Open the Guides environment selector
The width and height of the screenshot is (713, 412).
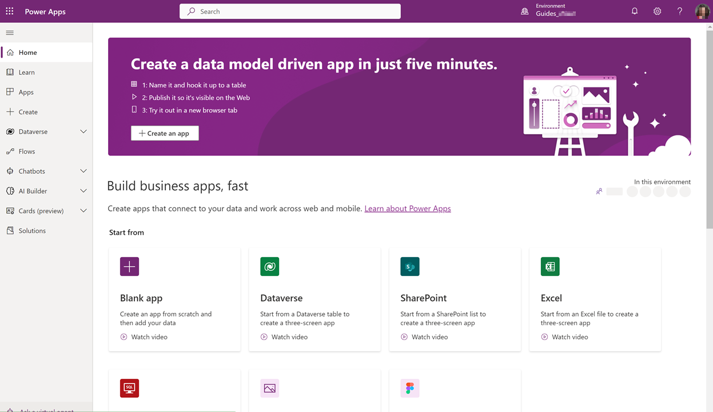(549, 11)
